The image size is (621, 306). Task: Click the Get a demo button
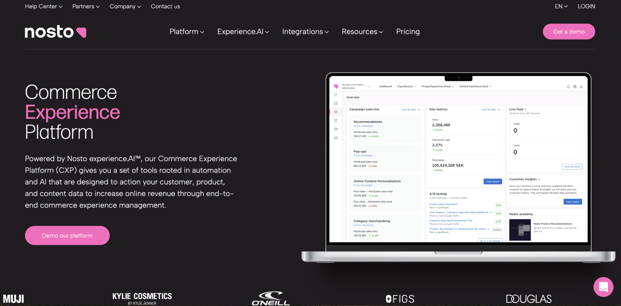point(569,32)
